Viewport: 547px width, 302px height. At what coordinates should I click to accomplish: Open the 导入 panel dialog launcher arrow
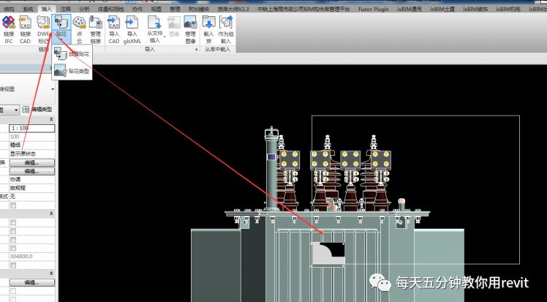point(197,50)
